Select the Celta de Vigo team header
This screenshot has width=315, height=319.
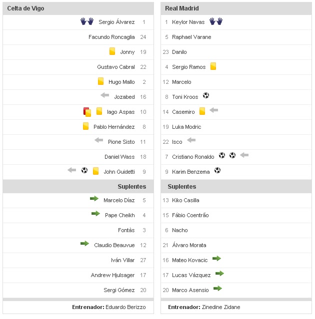[25, 8]
